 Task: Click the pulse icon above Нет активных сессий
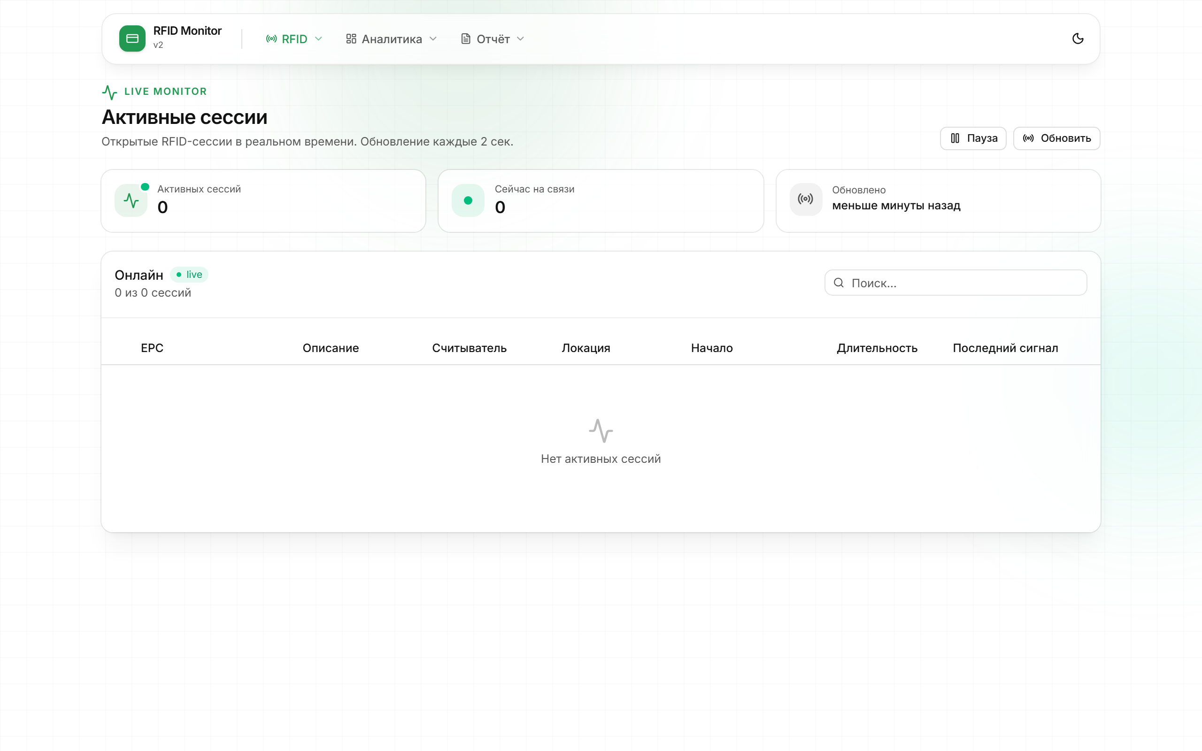[x=601, y=430]
